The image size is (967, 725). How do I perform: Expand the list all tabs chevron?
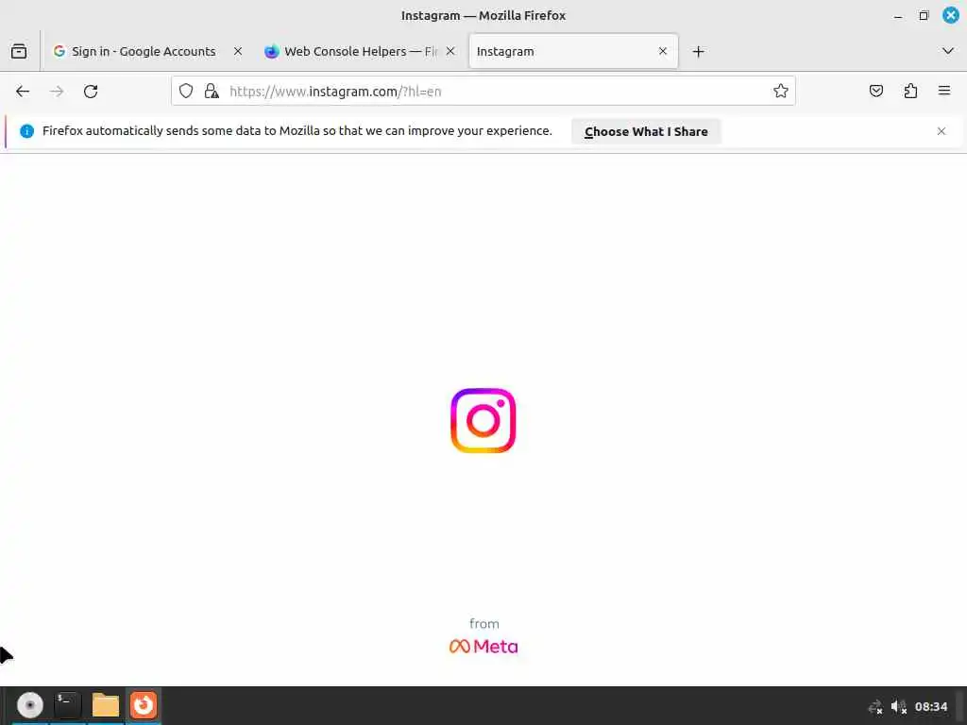point(948,51)
